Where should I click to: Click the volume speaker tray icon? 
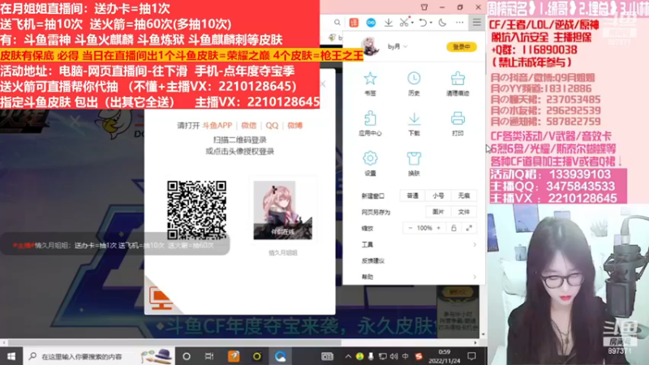[393, 356]
